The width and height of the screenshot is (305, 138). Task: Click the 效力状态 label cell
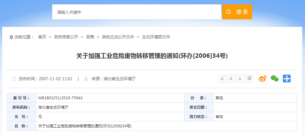pos(199,117)
